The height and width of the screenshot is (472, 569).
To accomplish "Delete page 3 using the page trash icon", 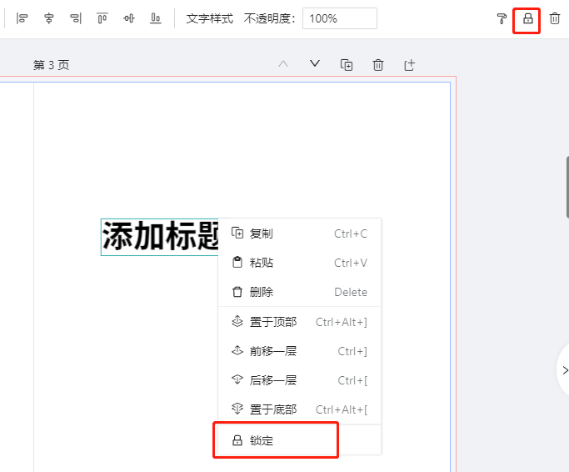I will [378, 65].
